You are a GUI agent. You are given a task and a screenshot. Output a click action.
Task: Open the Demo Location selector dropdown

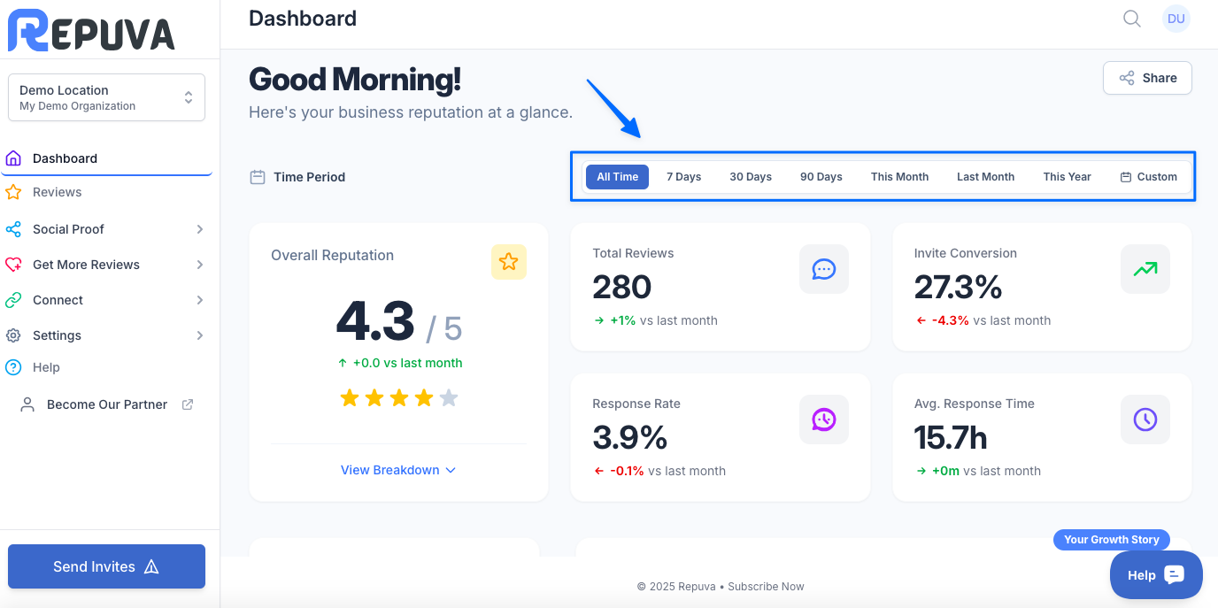(106, 97)
